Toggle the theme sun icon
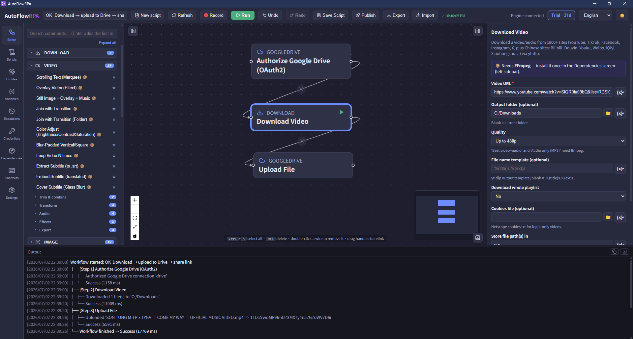Screen dimensions: 633x339 point(622,15)
